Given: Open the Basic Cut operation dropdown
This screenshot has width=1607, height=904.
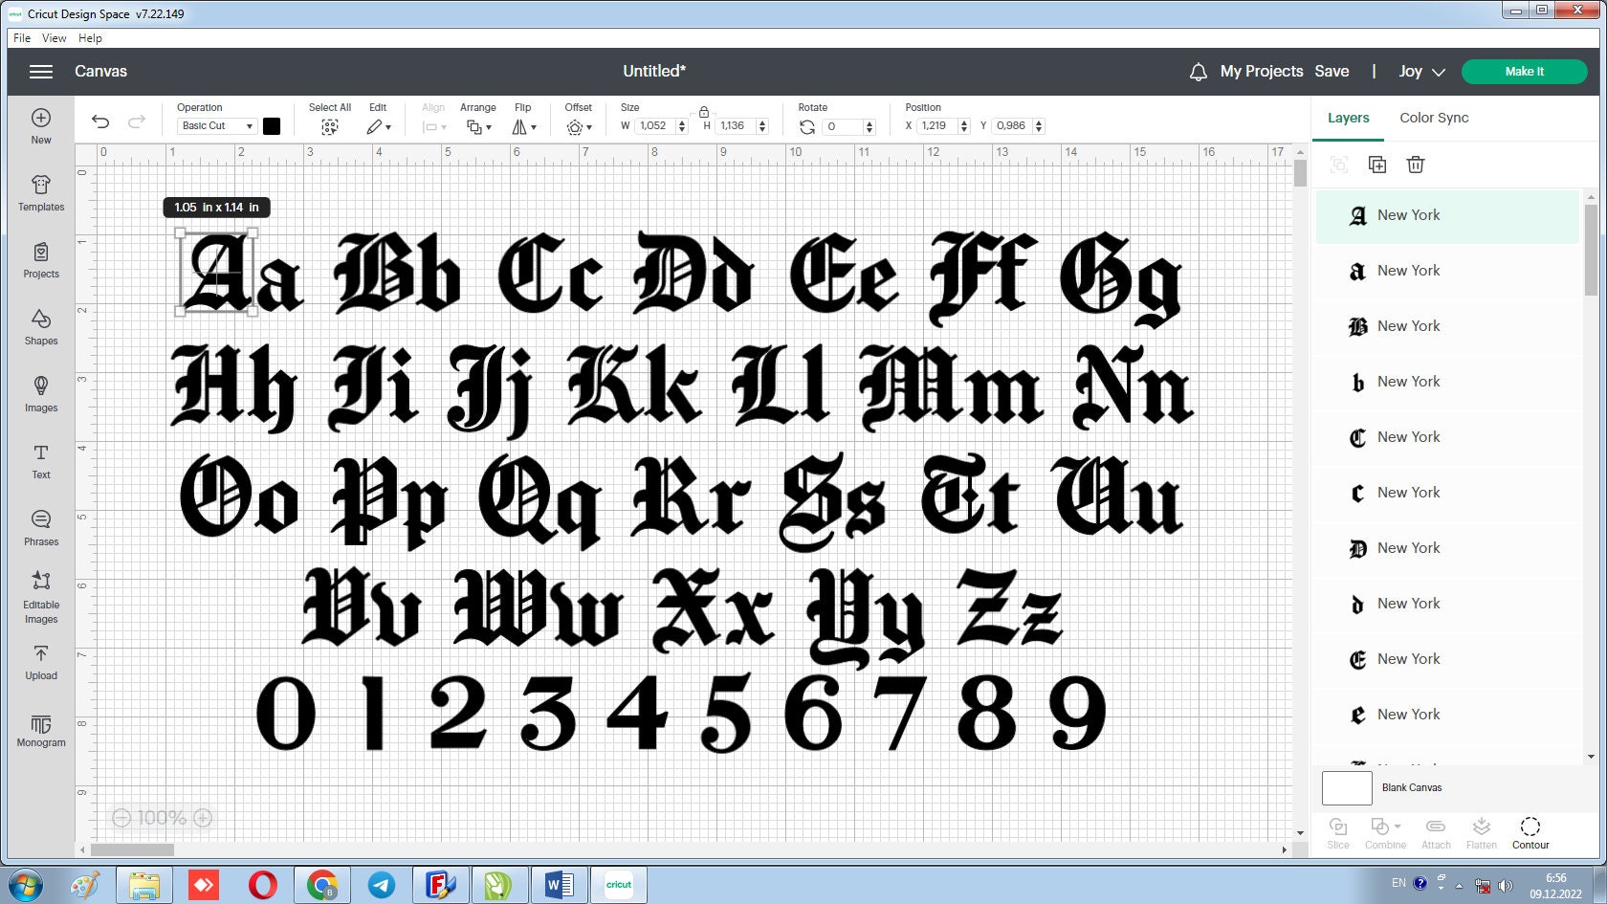Looking at the screenshot, I should pyautogui.click(x=215, y=125).
